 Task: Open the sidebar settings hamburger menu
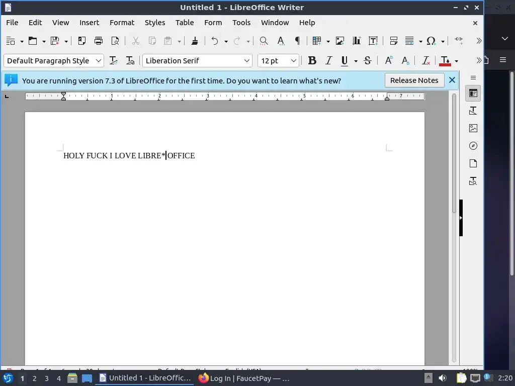(473, 78)
